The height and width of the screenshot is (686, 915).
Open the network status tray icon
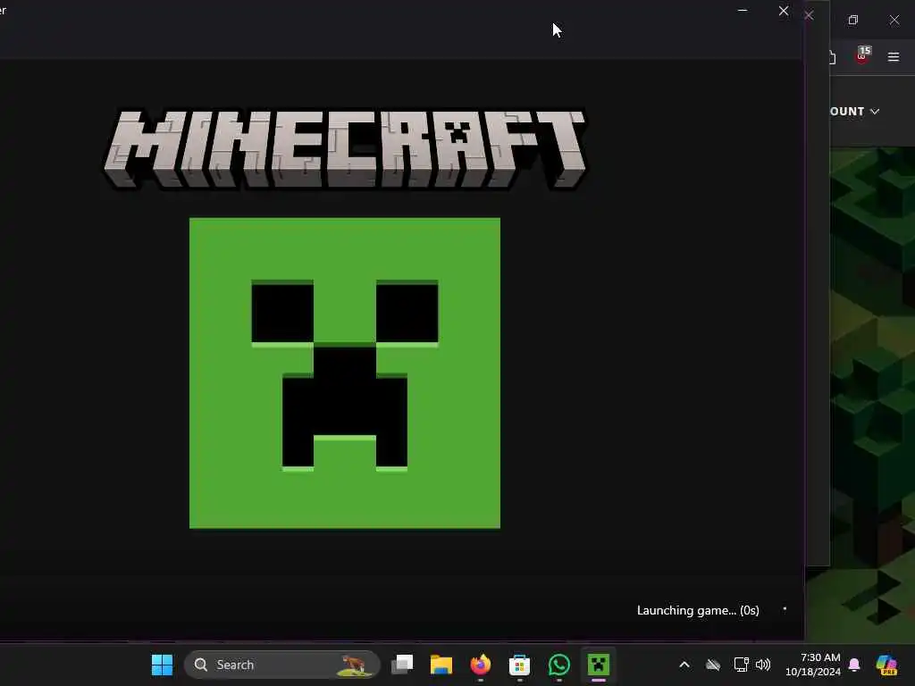[741, 665]
